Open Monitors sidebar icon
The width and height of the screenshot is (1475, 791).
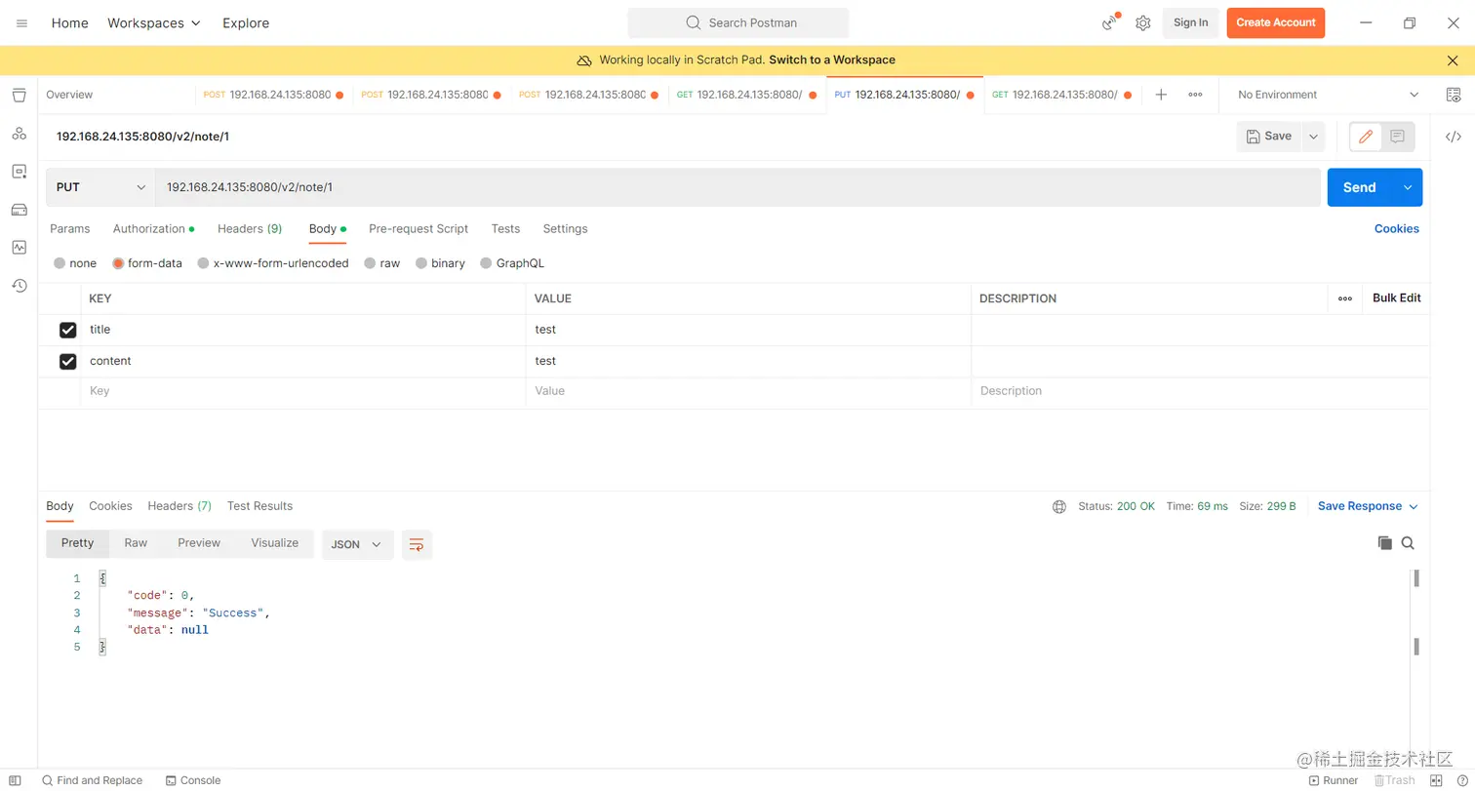(x=19, y=248)
